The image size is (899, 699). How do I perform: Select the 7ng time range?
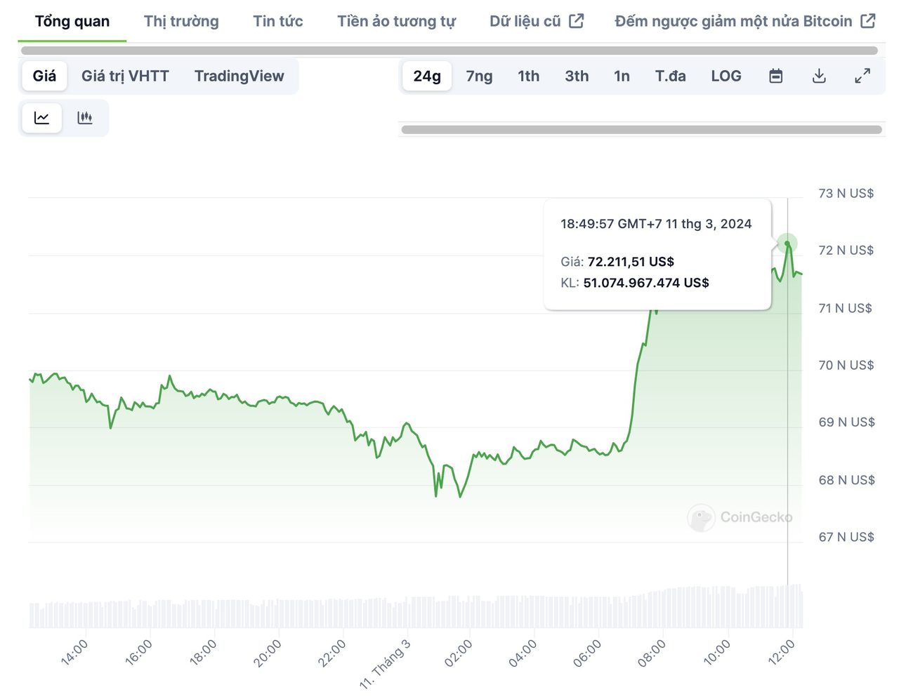tap(480, 76)
